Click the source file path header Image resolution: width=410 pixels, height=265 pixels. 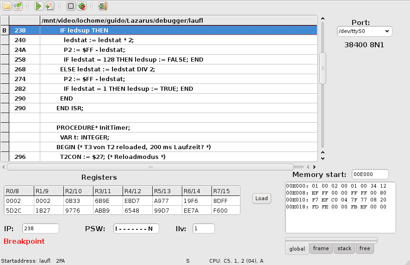tap(179, 20)
